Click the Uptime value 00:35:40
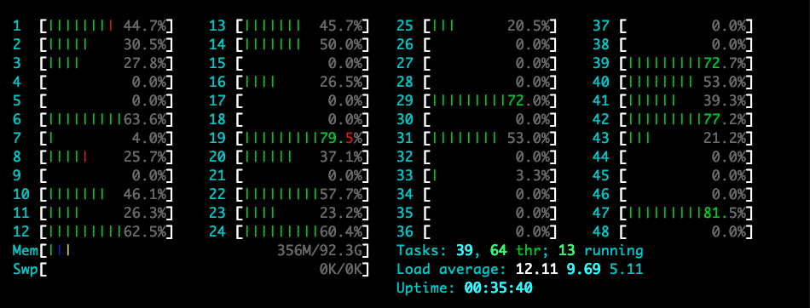Viewport: 810px width, 308px height. point(498,288)
